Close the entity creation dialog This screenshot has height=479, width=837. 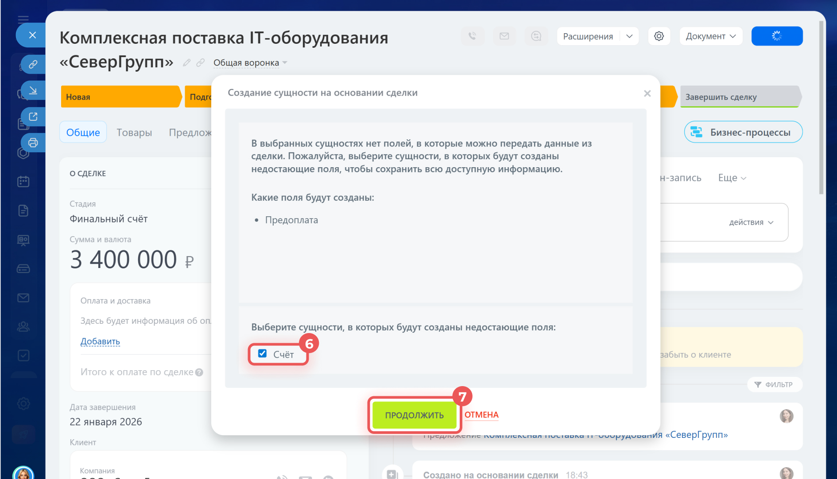(x=647, y=93)
